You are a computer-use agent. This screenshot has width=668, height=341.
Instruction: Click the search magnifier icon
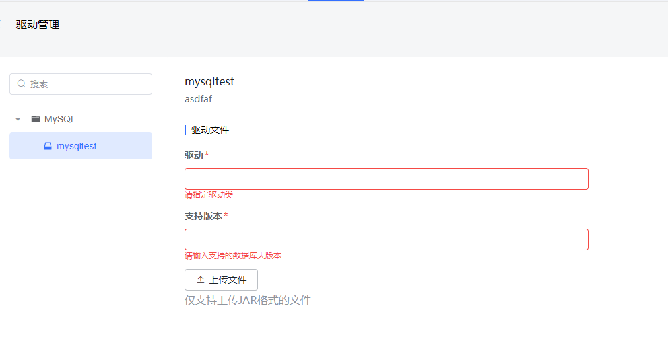21,84
